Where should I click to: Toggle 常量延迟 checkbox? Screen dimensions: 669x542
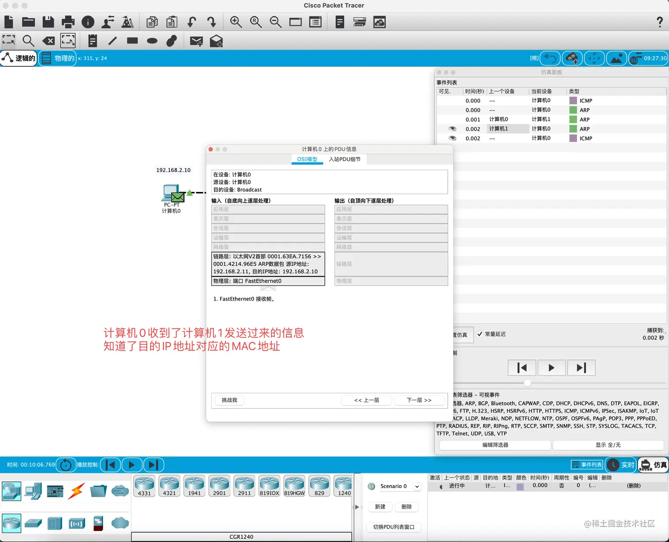click(x=480, y=334)
